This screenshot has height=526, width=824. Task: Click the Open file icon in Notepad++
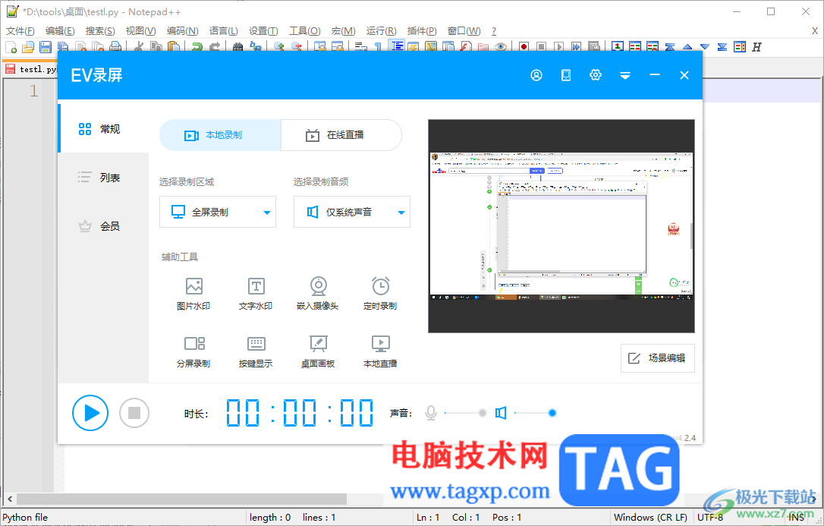(x=28, y=47)
